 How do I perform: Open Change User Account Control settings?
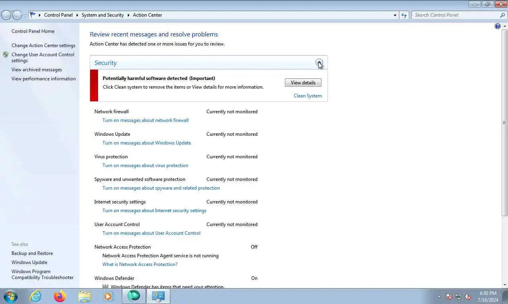coord(43,57)
